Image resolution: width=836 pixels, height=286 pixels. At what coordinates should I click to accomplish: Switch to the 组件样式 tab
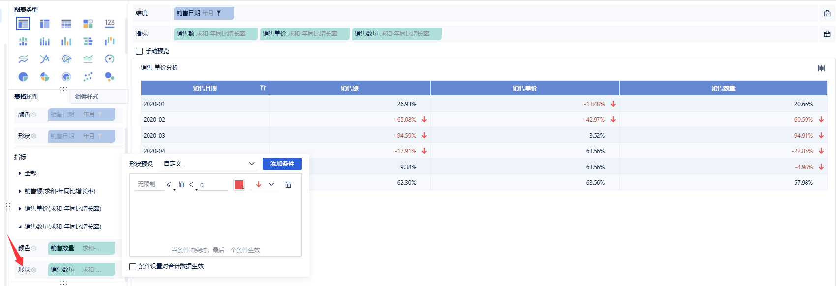coord(87,97)
